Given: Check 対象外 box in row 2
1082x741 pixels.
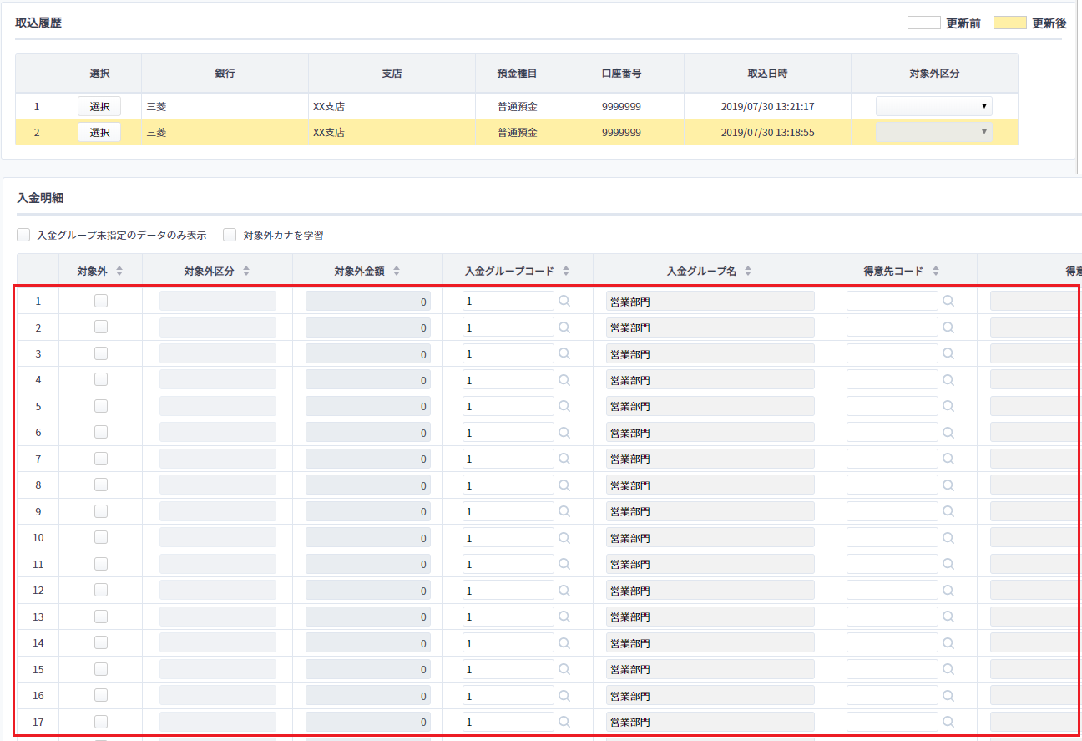Looking at the screenshot, I should point(101,327).
